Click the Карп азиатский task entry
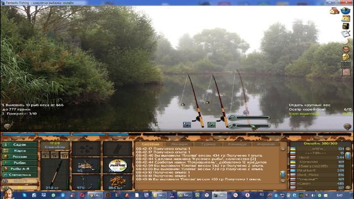354x199 pixels. tap(320, 113)
